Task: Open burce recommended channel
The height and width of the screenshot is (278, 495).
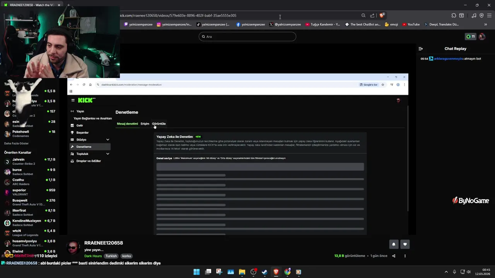Action: point(30,172)
